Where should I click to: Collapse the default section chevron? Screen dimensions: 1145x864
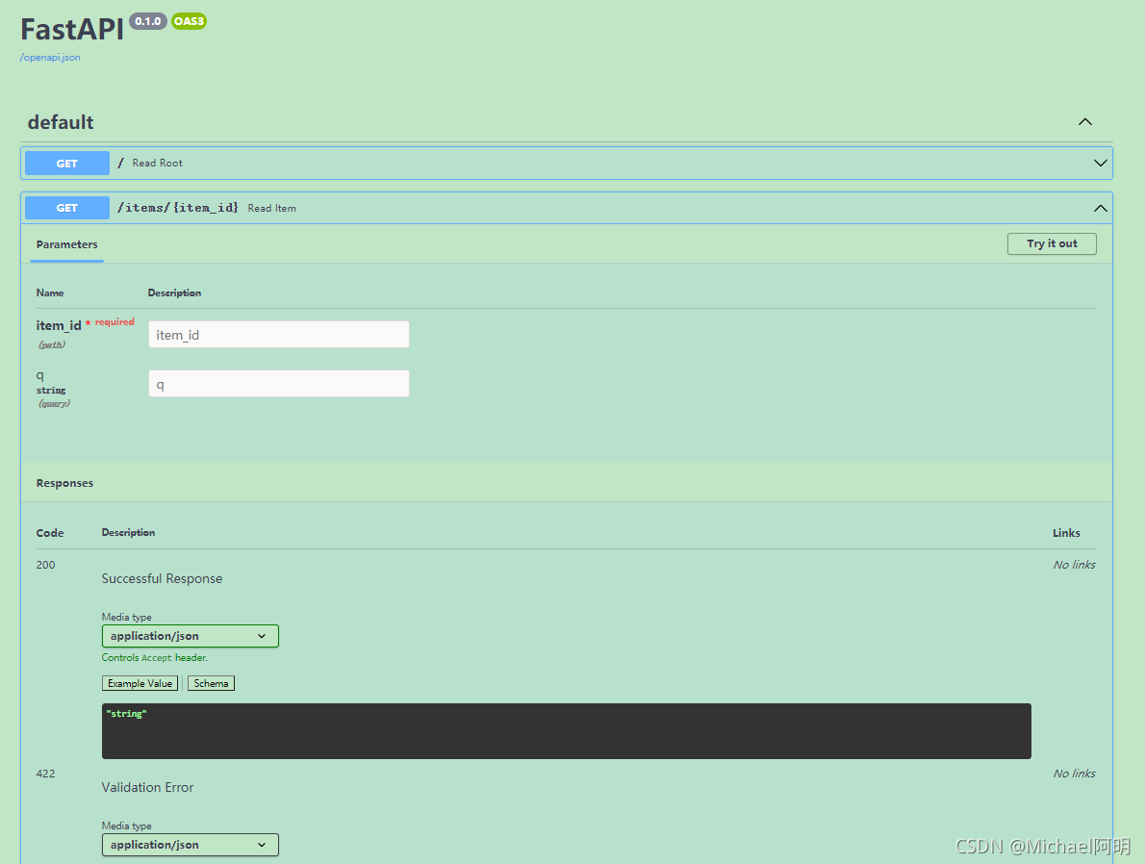[x=1085, y=122]
